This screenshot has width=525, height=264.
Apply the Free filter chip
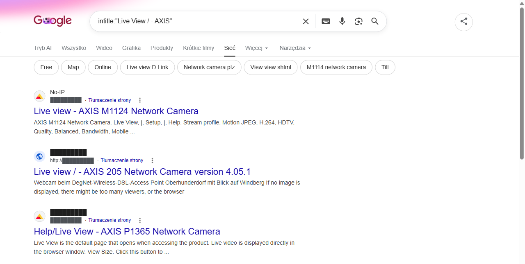(46, 67)
